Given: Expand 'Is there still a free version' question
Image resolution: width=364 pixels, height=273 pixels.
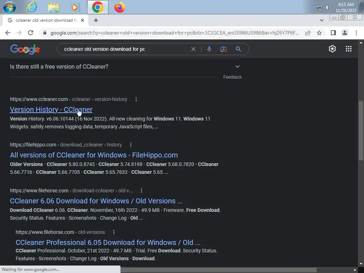Looking at the screenshot, I should (125, 67).
